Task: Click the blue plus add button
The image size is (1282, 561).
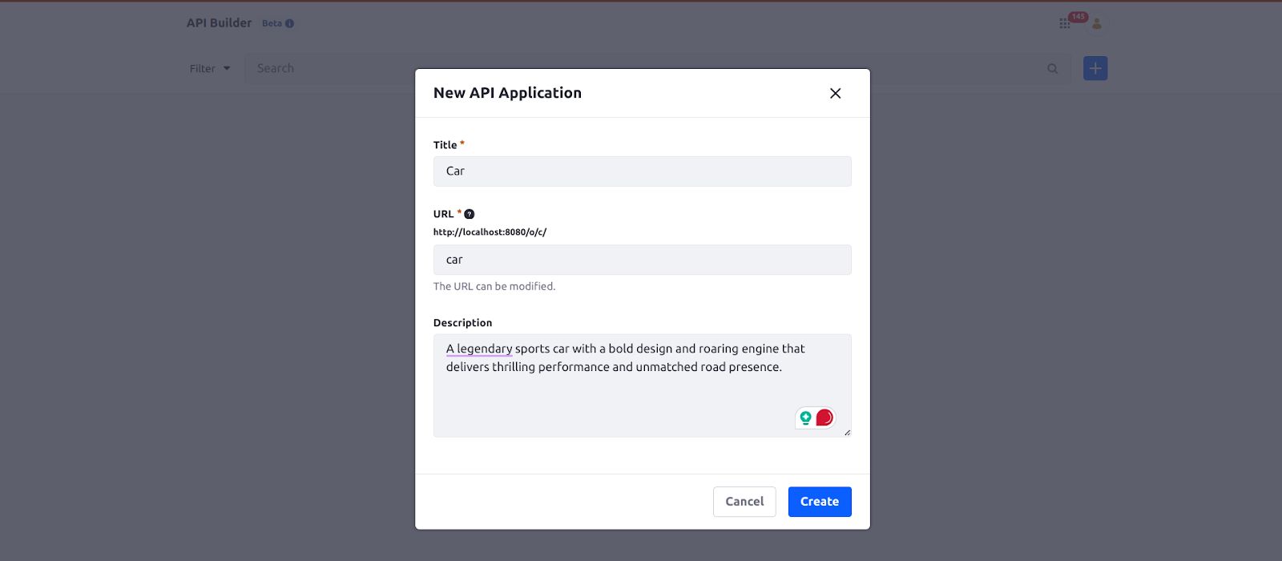Action: tap(1095, 68)
